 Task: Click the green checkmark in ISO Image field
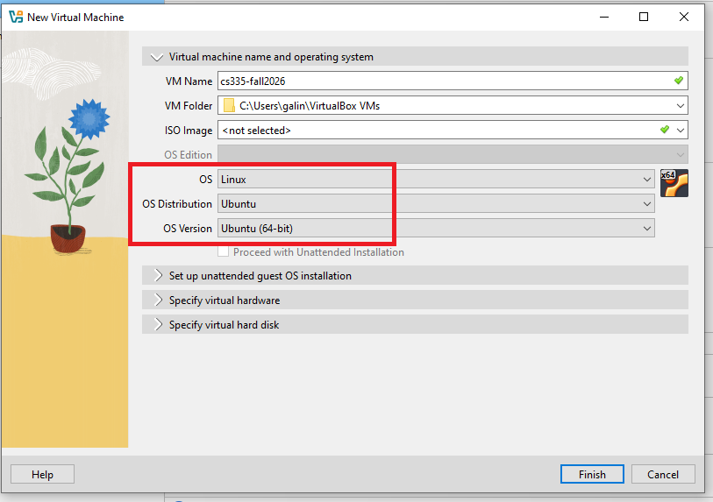pos(664,130)
